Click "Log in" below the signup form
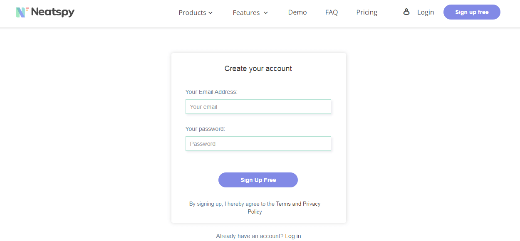The image size is (520, 241). pyautogui.click(x=293, y=236)
